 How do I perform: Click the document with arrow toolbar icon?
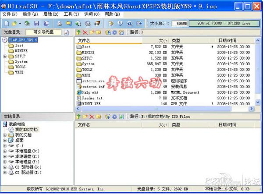111,24
